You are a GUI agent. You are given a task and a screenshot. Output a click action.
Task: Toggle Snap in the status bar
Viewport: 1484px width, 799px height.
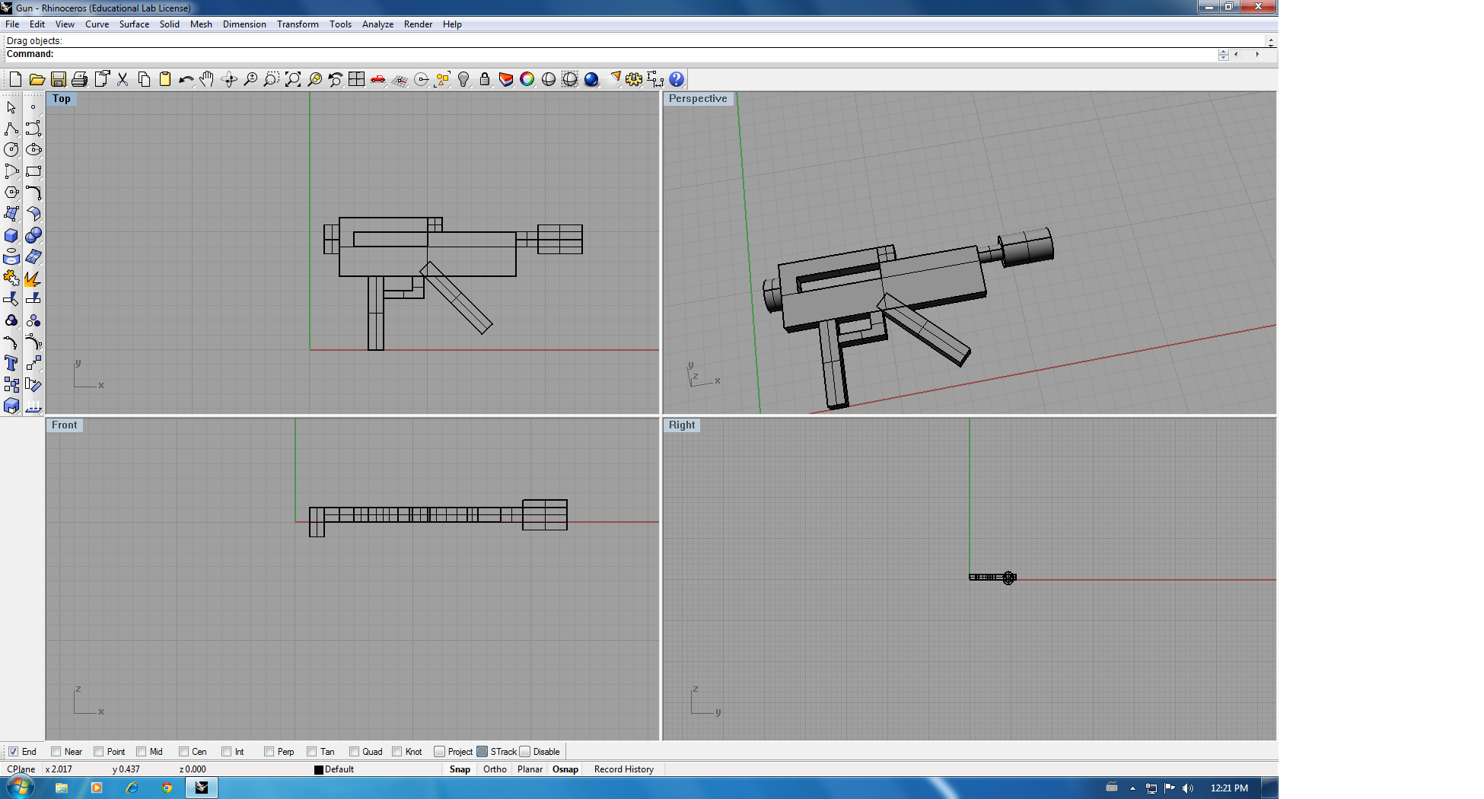[x=460, y=769]
